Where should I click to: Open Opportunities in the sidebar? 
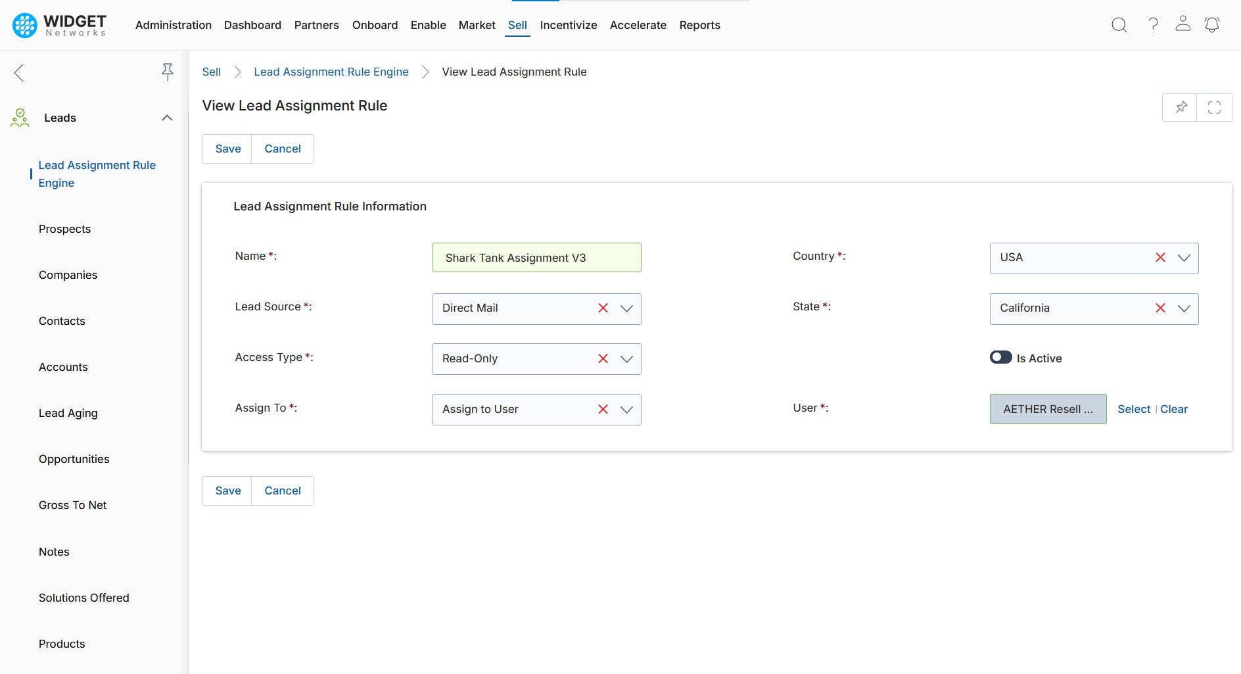tap(74, 459)
